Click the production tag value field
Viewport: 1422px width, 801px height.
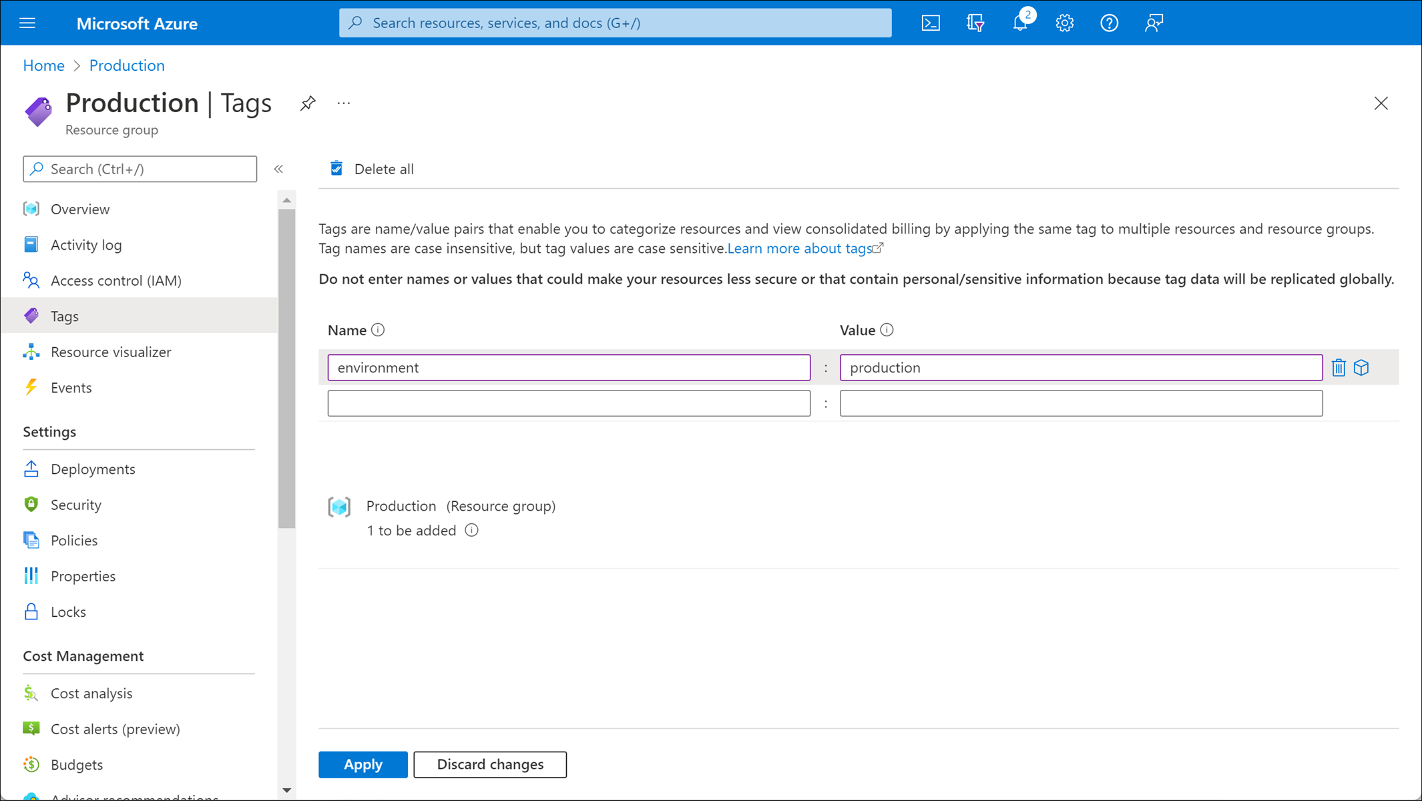pos(1081,368)
